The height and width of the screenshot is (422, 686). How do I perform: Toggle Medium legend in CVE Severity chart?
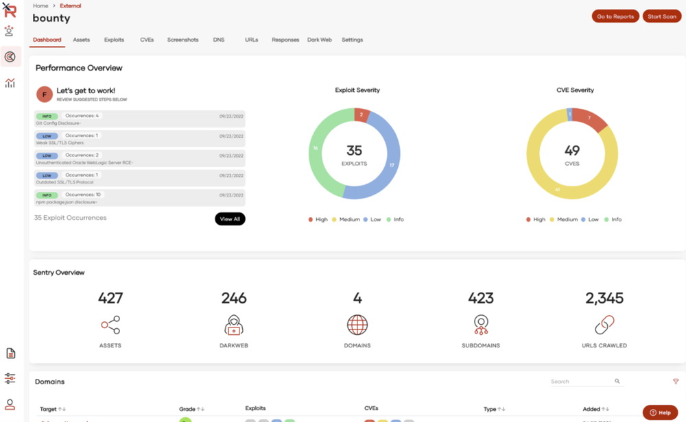564,219
